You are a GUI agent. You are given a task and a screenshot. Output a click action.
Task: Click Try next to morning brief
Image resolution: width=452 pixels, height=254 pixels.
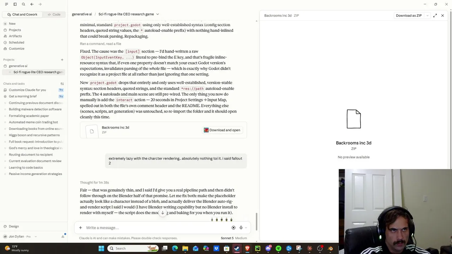pyautogui.click(x=61, y=96)
